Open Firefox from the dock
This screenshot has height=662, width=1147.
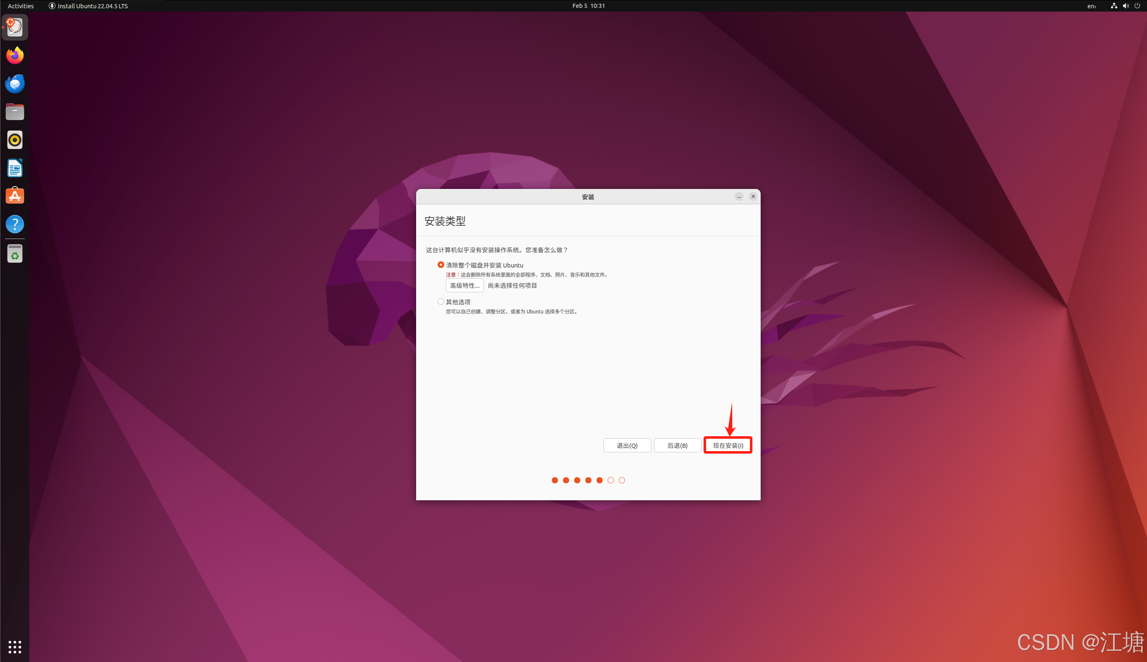click(x=14, y=55)
